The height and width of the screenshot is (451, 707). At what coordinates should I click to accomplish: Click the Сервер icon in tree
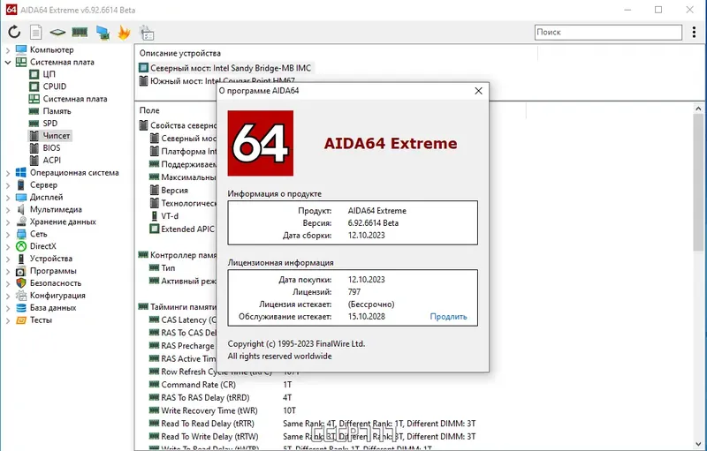[21, 184]
